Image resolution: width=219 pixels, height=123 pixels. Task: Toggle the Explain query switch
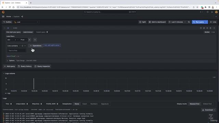click(47, 32)
